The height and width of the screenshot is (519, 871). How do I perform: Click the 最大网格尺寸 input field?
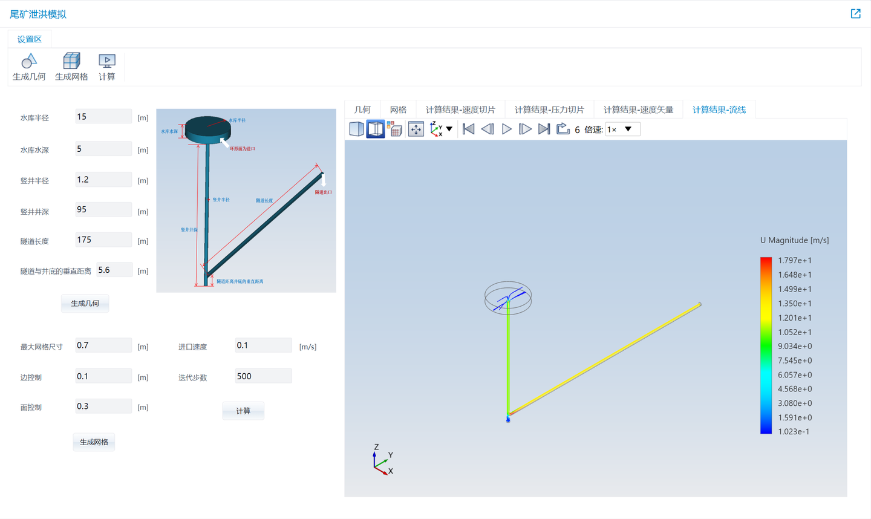[103, 345]
